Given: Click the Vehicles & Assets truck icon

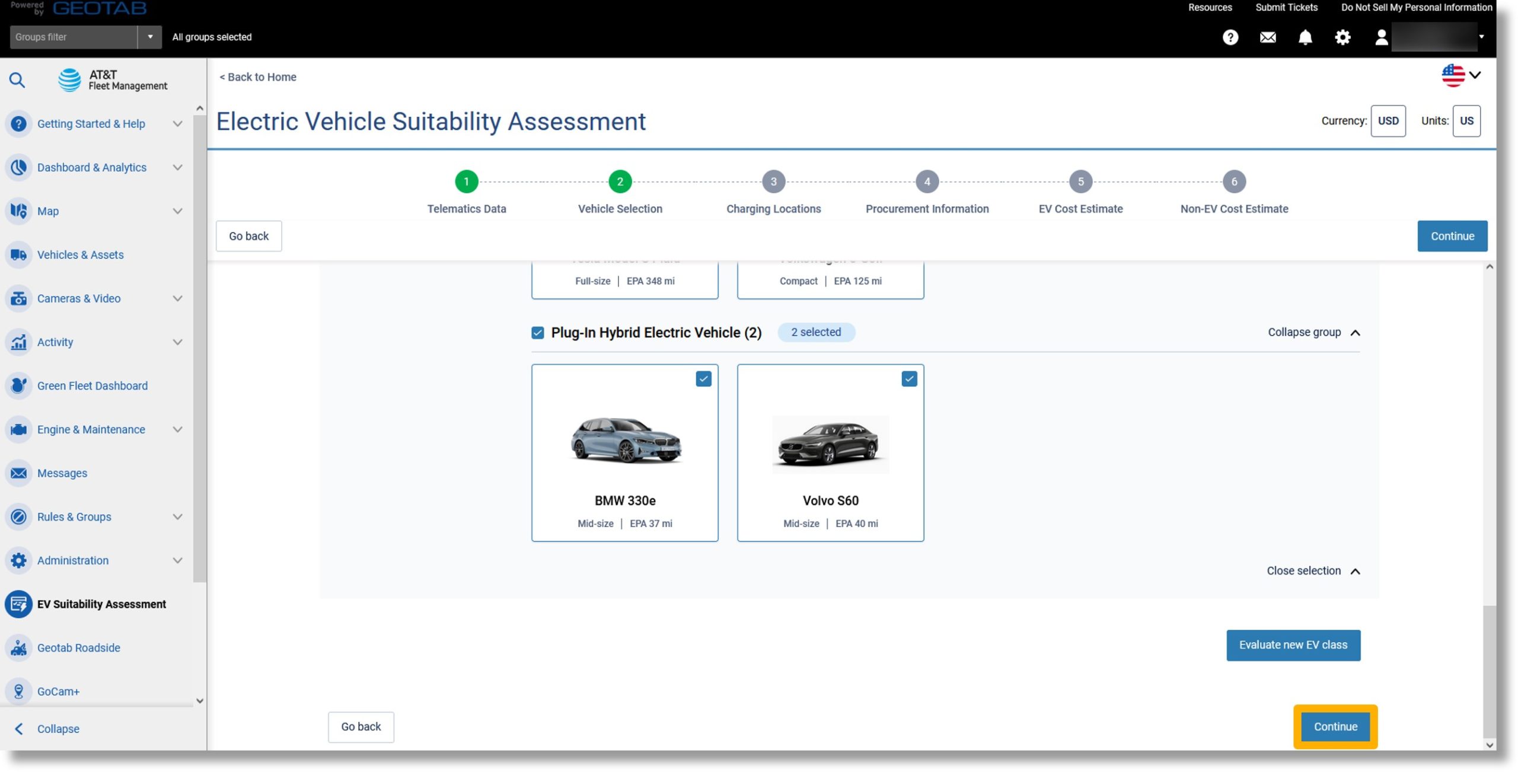Looking at the screenshot, I should coord(18,255).
